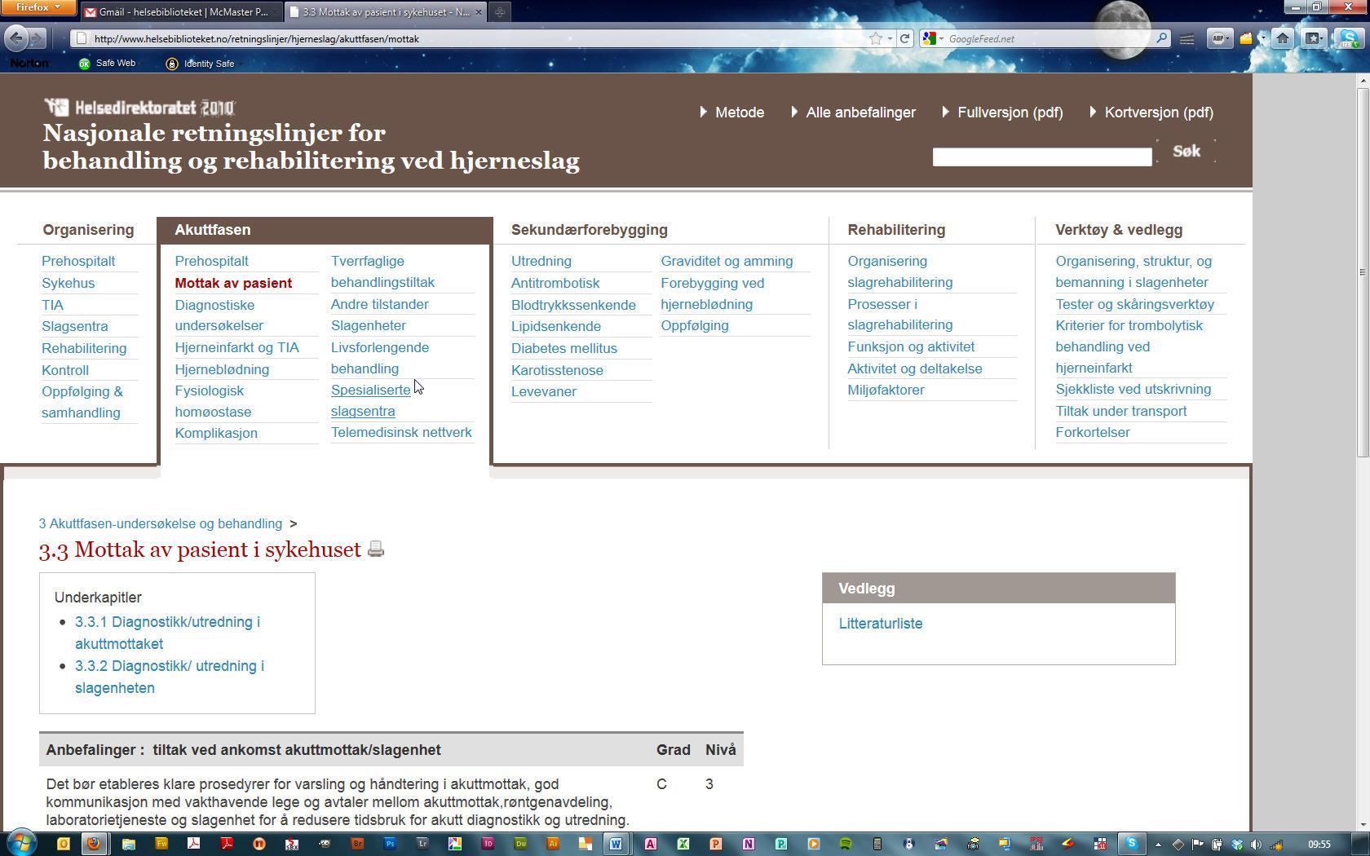Click the volume speaker tray icon
The image size is (1370, 856).
click(1256, 844)
